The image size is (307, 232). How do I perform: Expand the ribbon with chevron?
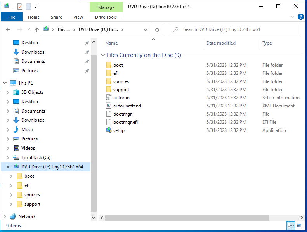292,17
